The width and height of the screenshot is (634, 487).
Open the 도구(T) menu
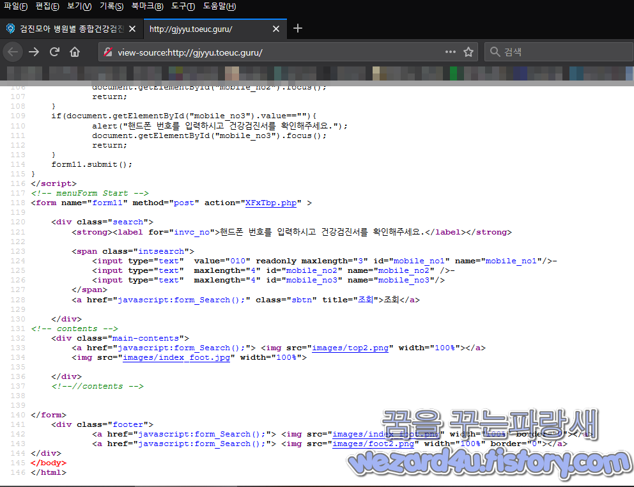[183, 6]
